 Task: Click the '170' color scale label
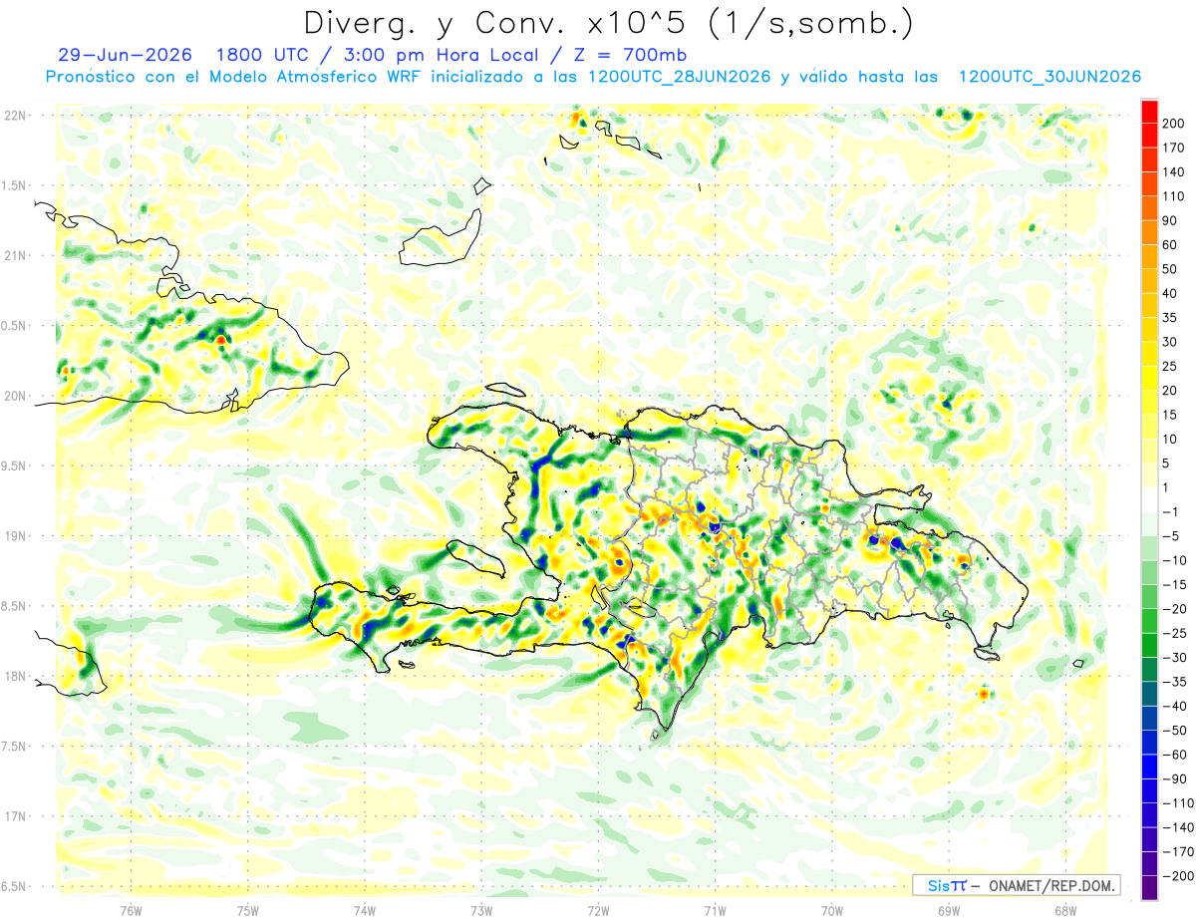1174,147
